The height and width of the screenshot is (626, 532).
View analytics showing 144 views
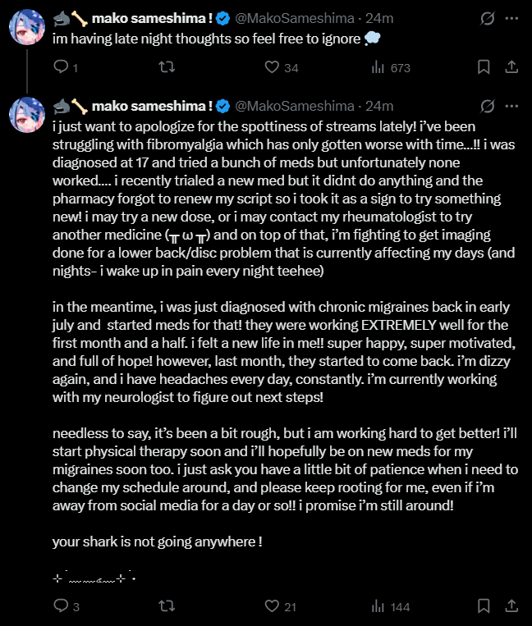tap(391, 606)
